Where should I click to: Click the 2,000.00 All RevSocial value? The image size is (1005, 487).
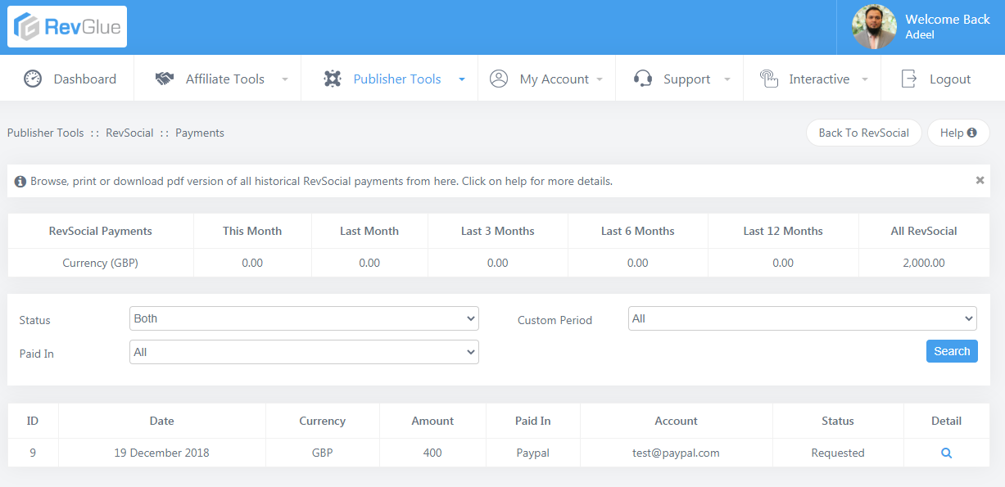(x=924, y=263)
